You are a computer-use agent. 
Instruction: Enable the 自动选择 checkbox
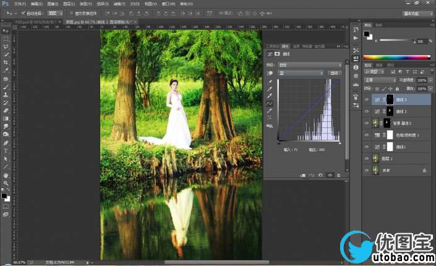[23, 12]
